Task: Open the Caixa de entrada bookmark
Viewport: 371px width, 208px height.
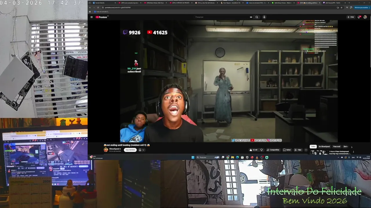Action: [101, 12]
